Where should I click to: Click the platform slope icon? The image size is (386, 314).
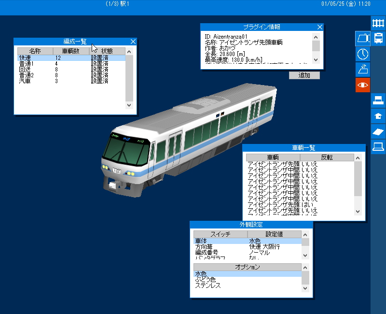(x=362, y=70)
